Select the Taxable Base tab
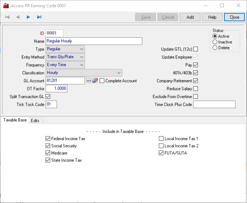Screen dimensions: 247x203 click(x=15, y=120)
